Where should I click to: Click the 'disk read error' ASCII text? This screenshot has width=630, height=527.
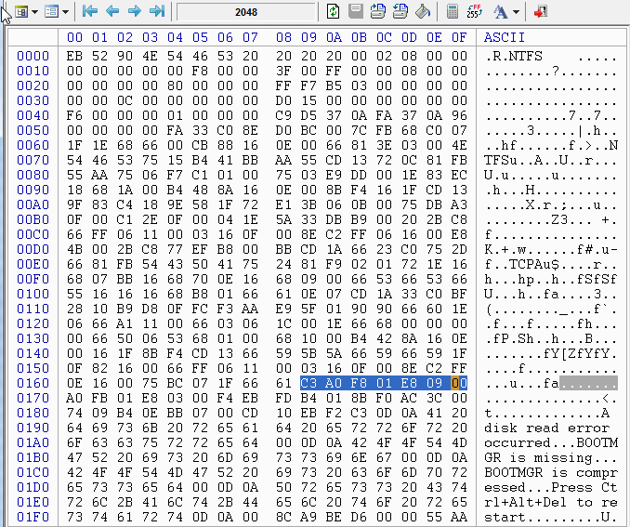(546, 428)
